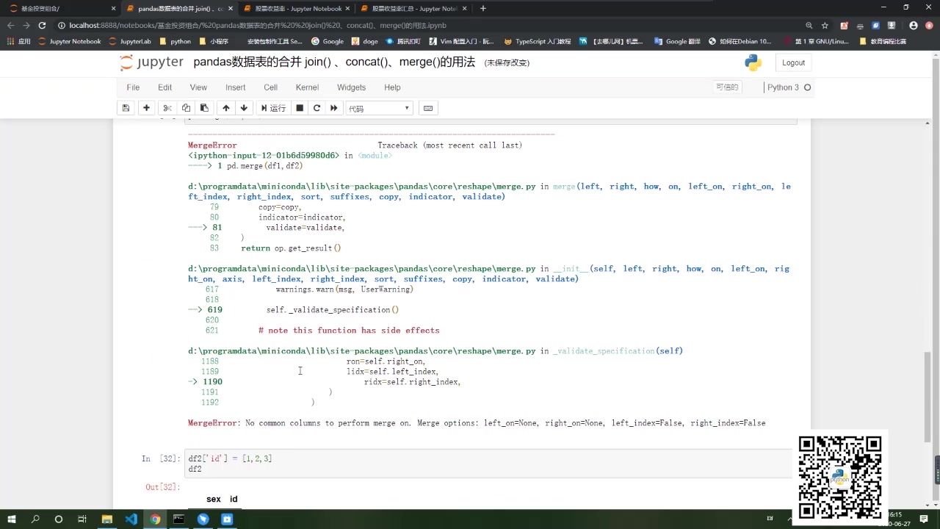Restart the kernel using the refresh icon
This screenshot has width=940, height=529.
(317, 108)
